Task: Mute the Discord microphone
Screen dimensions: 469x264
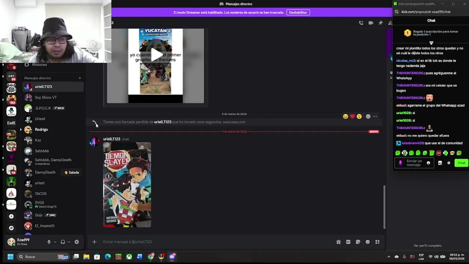Action: tap(49, 242)
